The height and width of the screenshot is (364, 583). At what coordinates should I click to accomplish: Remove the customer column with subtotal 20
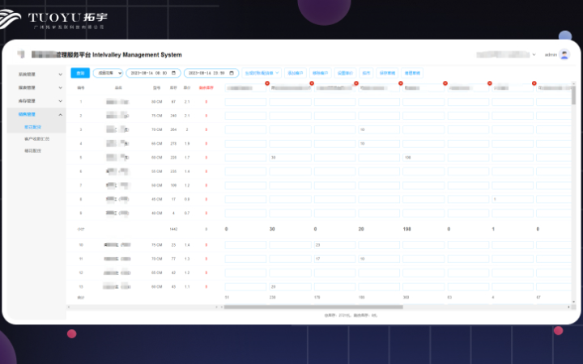tap(401, 83)
